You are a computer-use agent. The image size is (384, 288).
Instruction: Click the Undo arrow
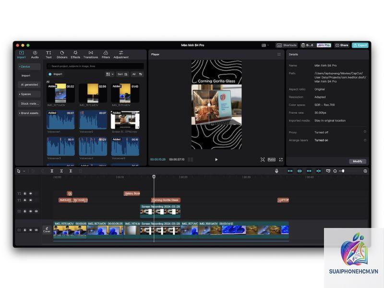(33, 171)
